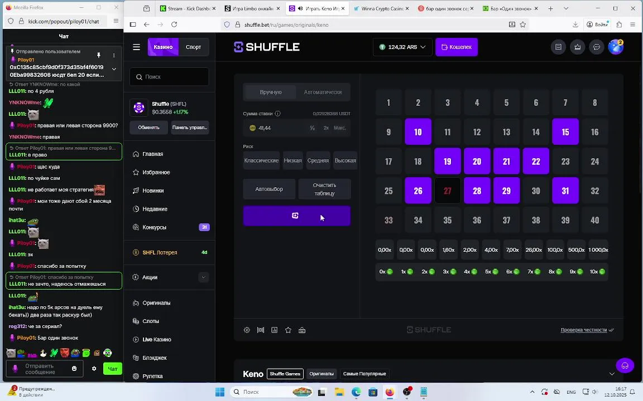The width and height of the screenshot is (643, 401).
Task: Open live statistics chart icon
Action: [275, 330]
